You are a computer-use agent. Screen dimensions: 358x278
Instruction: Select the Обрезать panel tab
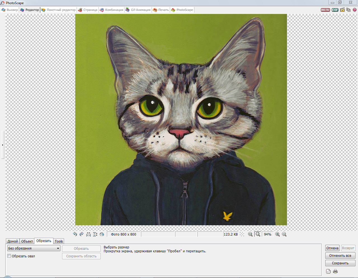tap(44, 241)
